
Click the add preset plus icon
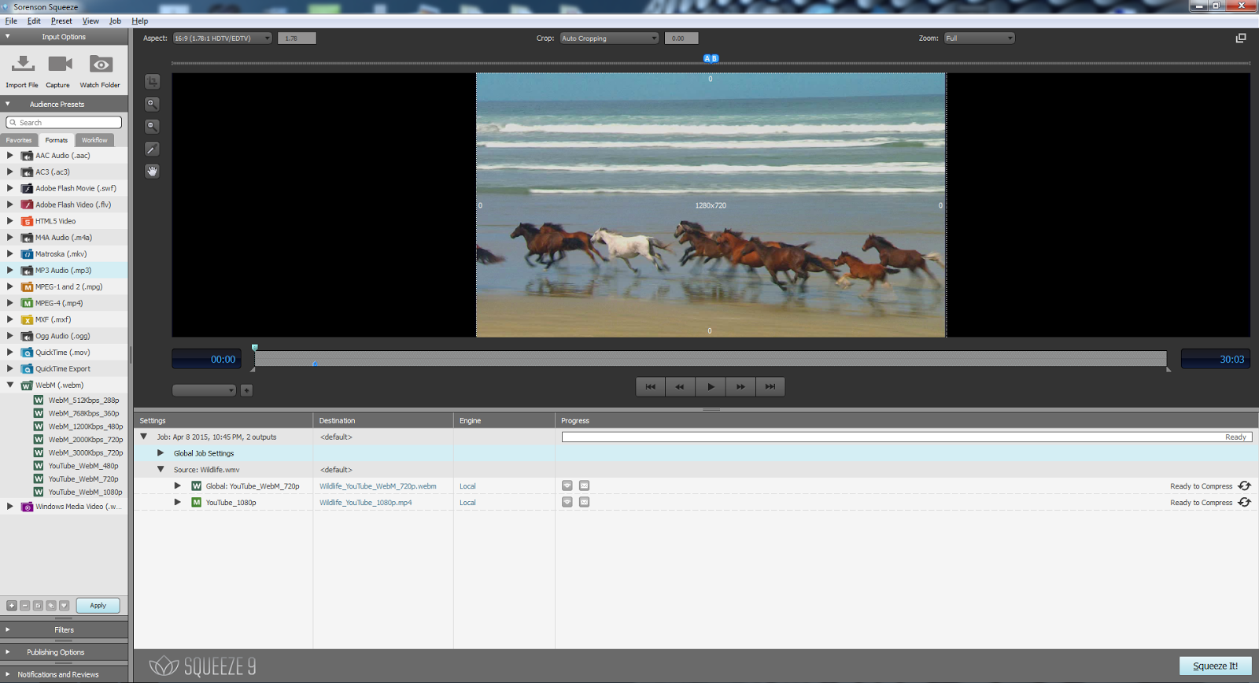(12, 606)
